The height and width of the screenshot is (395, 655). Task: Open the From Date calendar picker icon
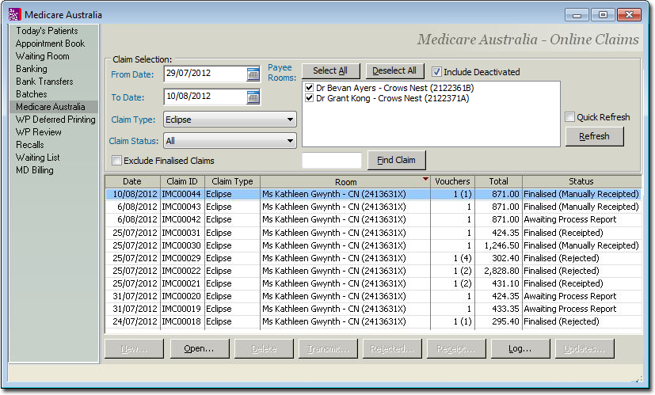[x=253, y=74]
